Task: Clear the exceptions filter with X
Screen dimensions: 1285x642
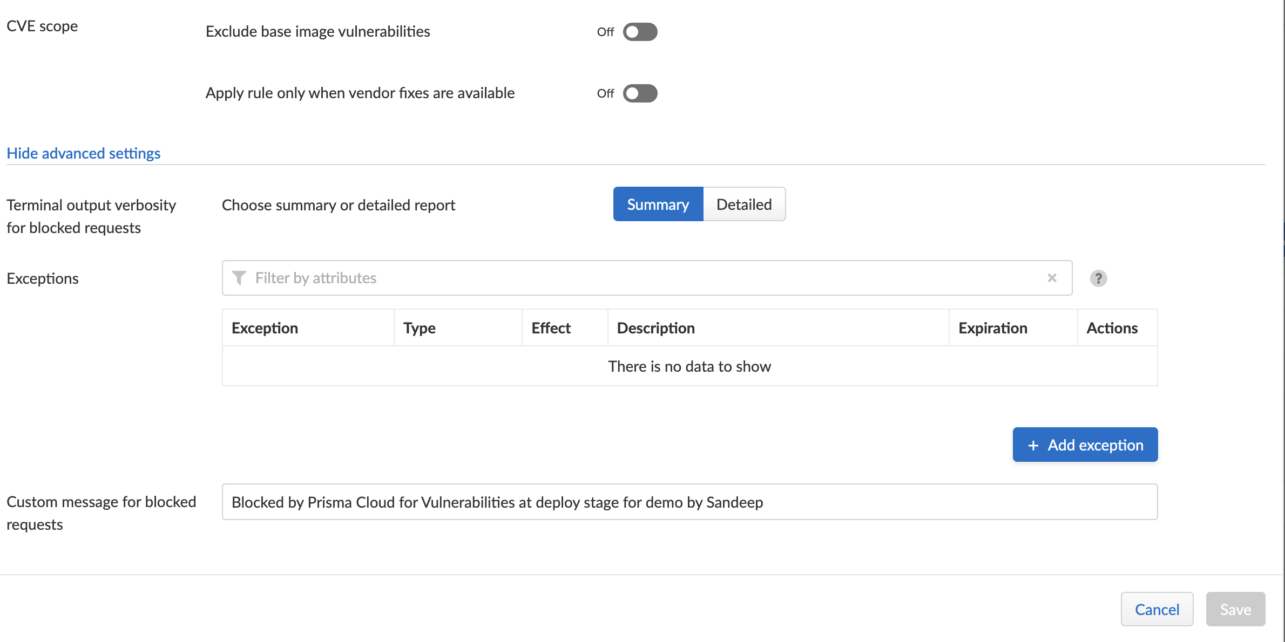Action: 1052,278
